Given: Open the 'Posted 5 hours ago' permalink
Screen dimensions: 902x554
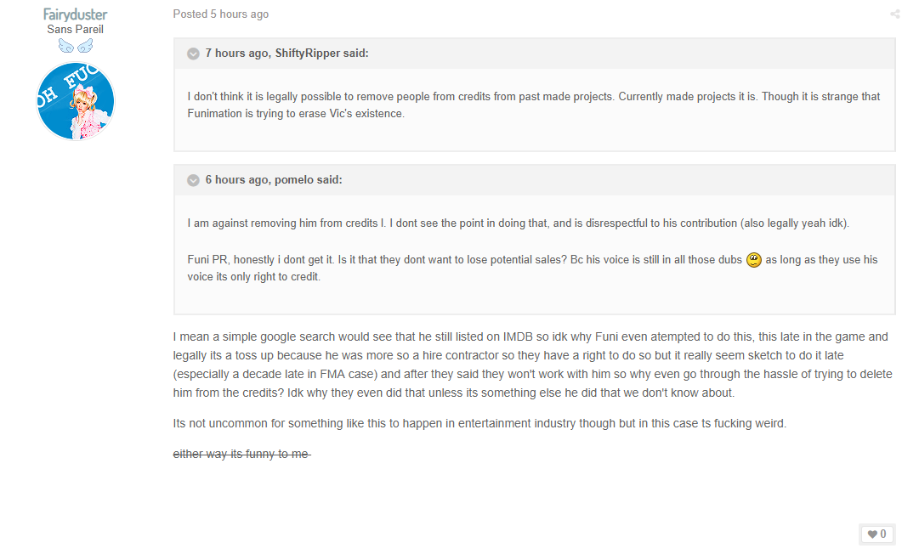Looking at the screenshot, I should pyautogui.click(x=221, y=14).
